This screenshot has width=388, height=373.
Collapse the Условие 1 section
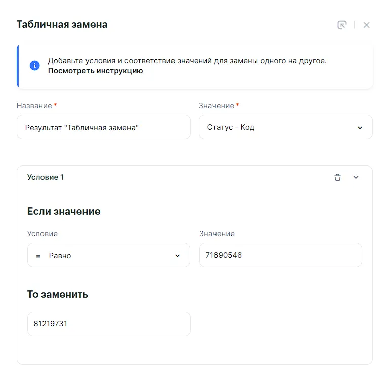click(356, 177)
